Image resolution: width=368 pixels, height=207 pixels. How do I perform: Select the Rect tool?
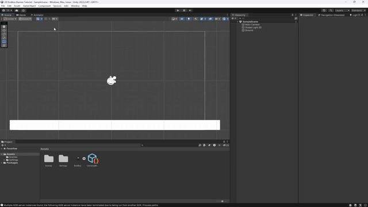(x=4, y=42)
